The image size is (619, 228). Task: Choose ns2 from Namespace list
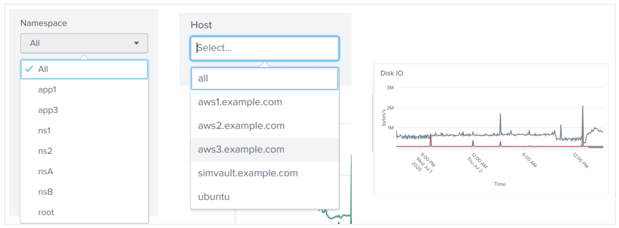[x=45, y=151]
